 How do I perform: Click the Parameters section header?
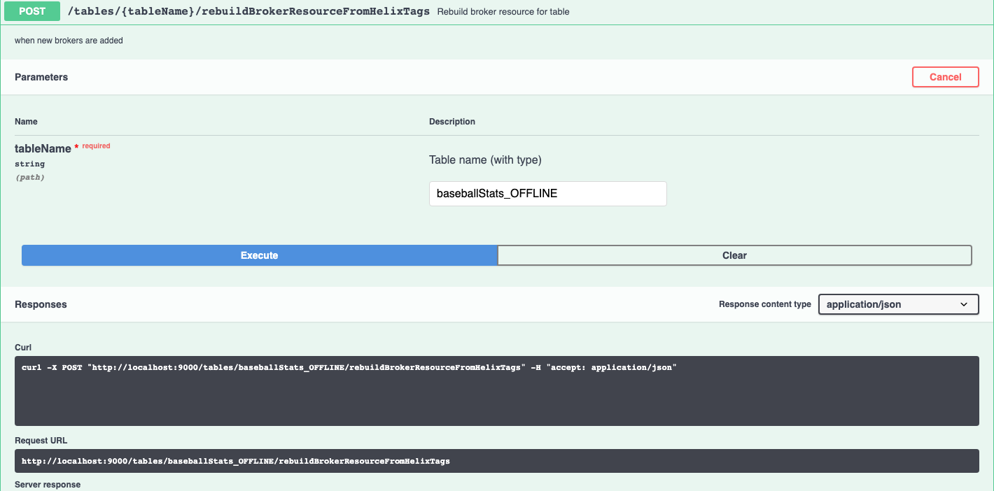[41, 77]
